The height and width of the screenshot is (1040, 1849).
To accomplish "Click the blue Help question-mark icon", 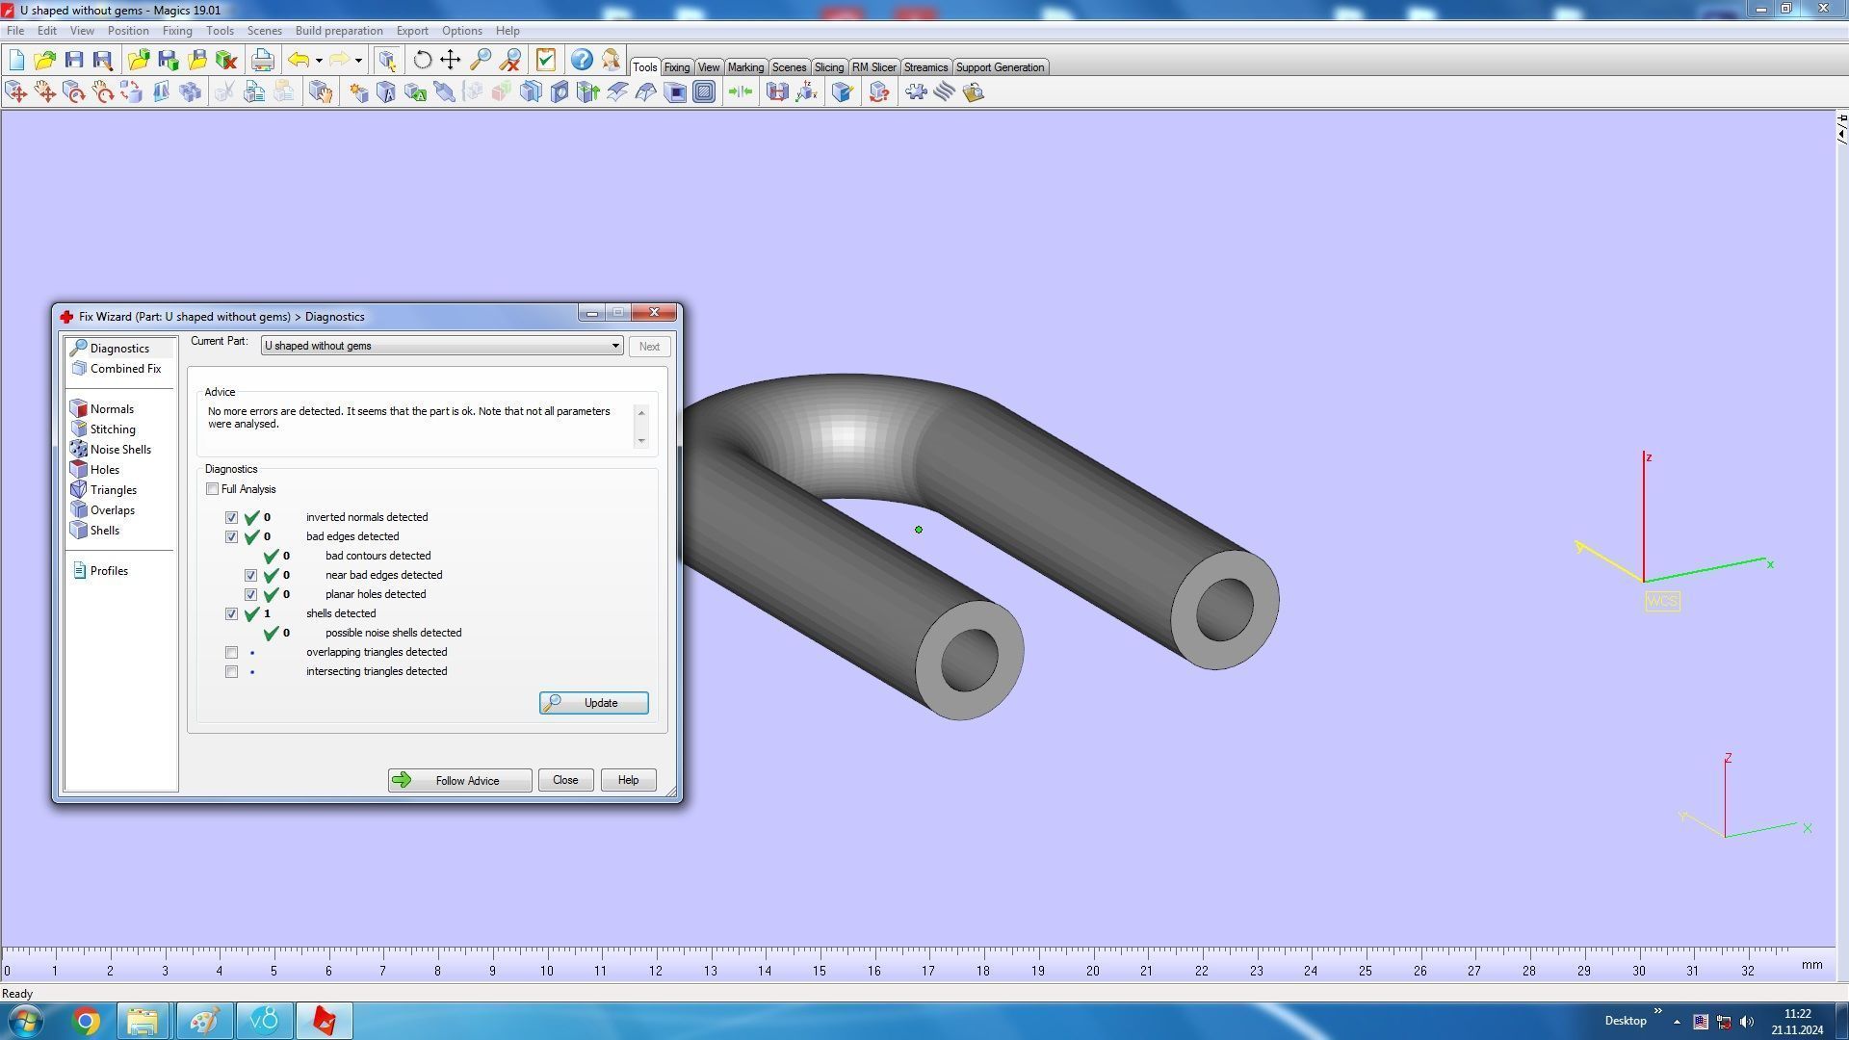I will (x=582, y=60).
